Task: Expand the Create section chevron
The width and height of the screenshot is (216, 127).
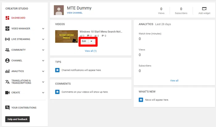Action: pos(43,93)
